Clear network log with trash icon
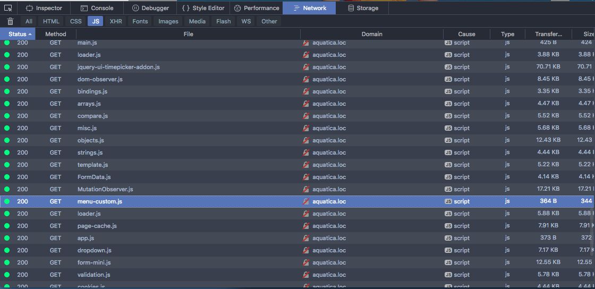The width and height of the screenshot is (595, 289). tap(10, 21)
